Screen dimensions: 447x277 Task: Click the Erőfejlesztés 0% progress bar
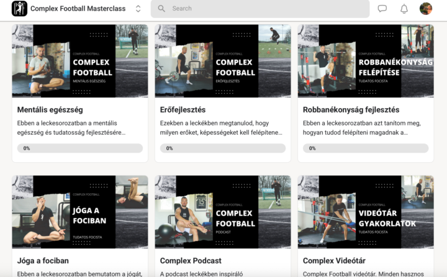coord(223,148)
